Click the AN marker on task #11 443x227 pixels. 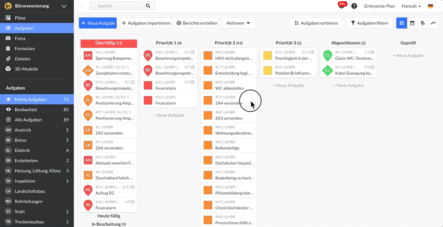click(x=88, y=56)
